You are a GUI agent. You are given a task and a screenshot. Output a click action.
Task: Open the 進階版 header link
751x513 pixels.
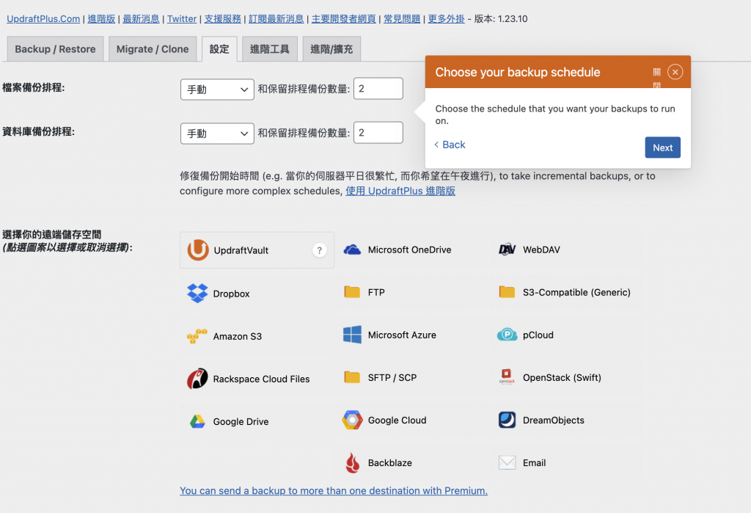pos(101,18)
